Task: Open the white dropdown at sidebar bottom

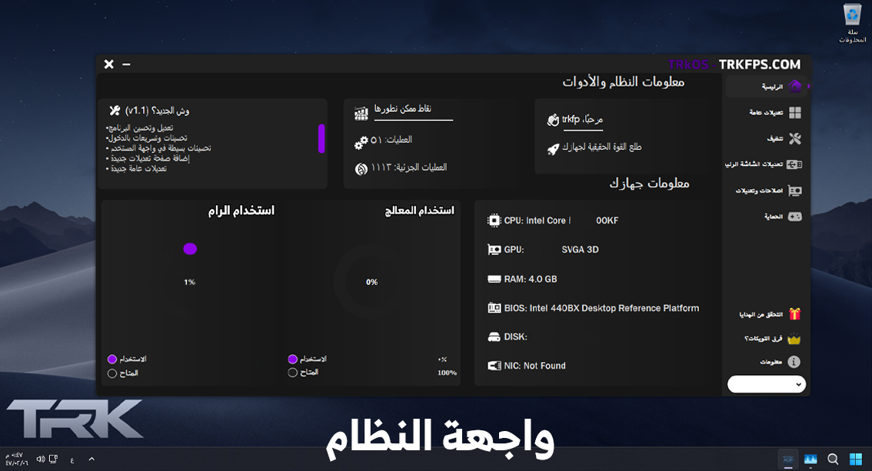Action: tap(767, 384)
